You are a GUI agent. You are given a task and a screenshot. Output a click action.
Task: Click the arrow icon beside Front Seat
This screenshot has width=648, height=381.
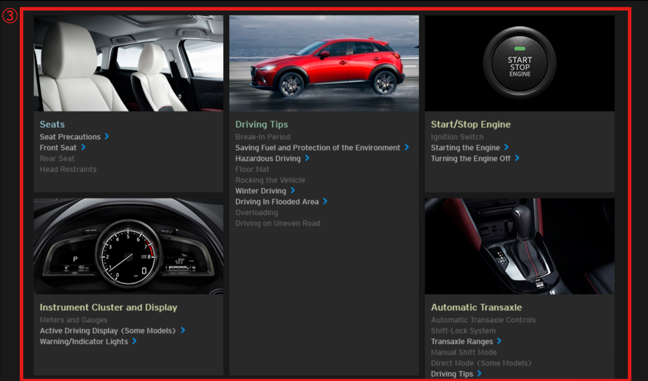tap(83, 148)
